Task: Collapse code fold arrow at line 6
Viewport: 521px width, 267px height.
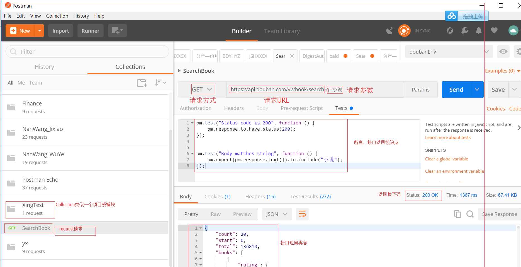Action: [x=192, y=154]
